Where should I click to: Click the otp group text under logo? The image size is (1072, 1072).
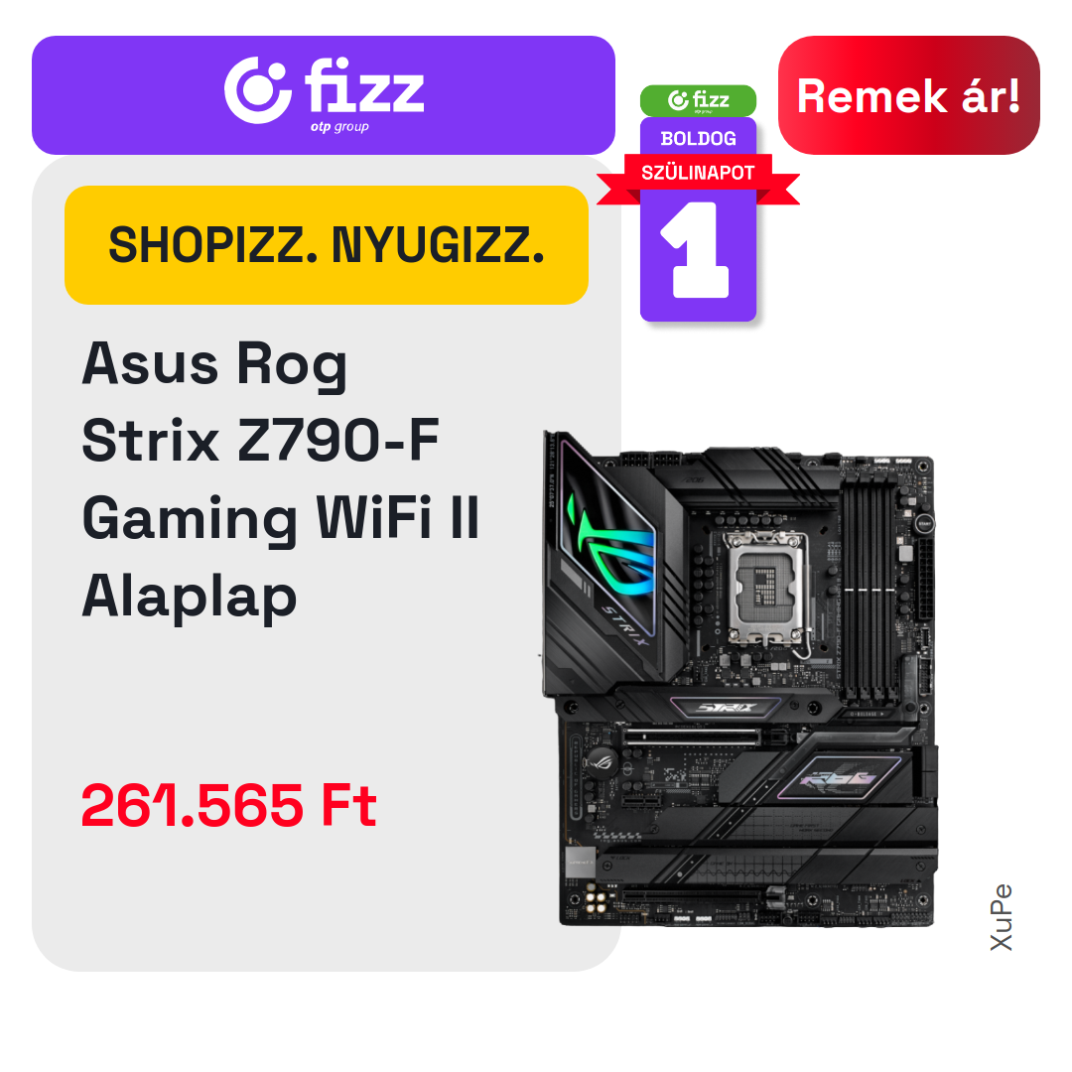(x=339, y=127)
